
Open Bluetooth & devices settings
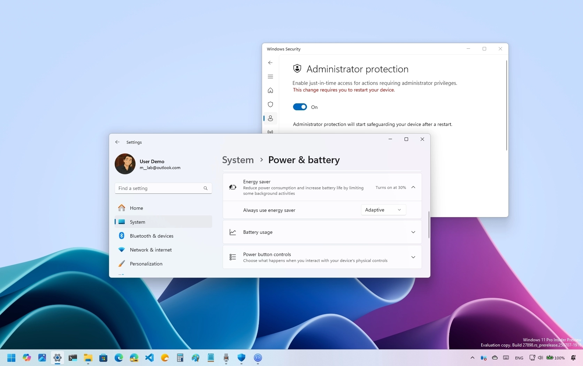(163, 236)
